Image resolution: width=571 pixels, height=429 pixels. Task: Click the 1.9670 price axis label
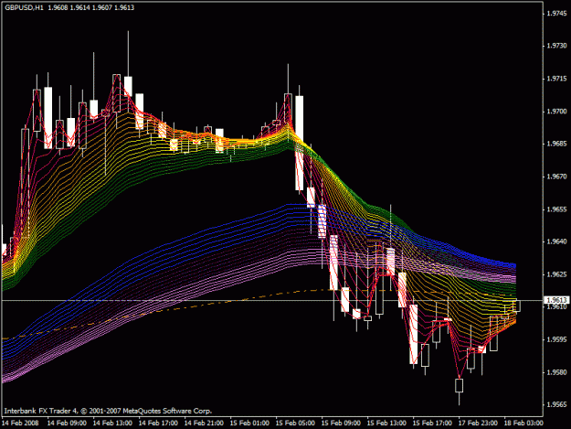point(557,177)
